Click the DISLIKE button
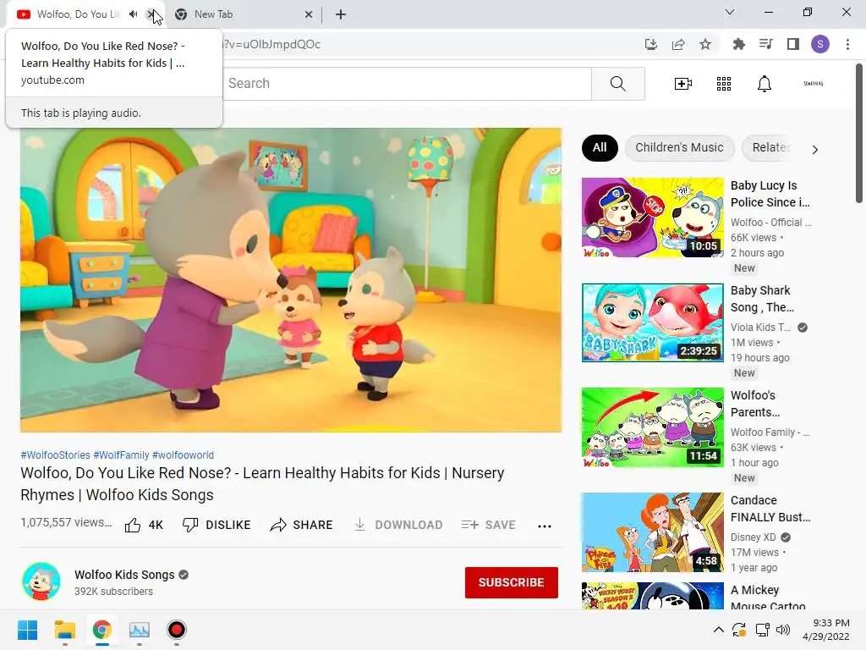This screenshot has height=650, width=866. (x=216, y=525)
